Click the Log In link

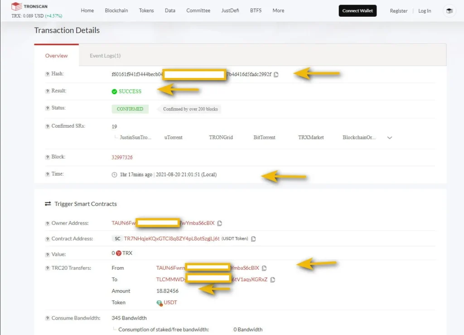(x=425, y=11)
